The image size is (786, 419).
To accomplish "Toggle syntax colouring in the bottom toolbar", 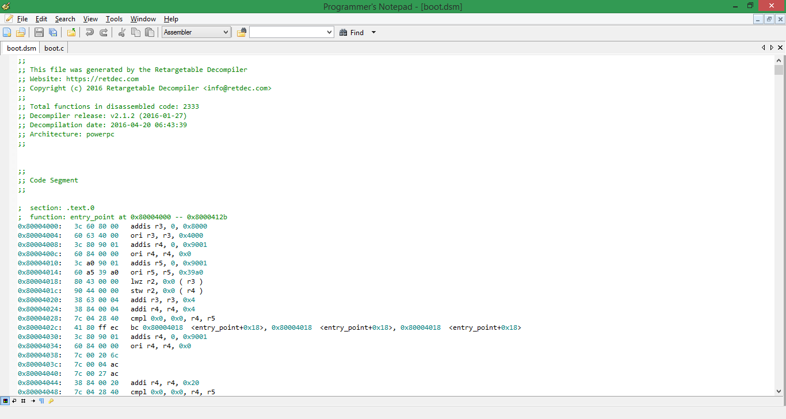I will pyautogui.click(x=5, y=401).
